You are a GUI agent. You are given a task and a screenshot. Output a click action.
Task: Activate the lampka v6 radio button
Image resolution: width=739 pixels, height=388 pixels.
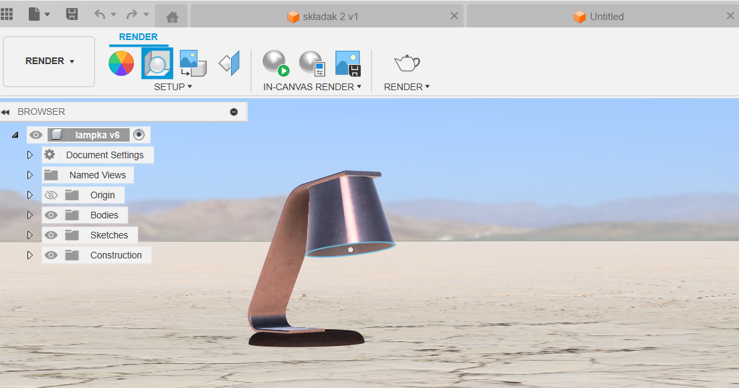[x=139, y=135]
